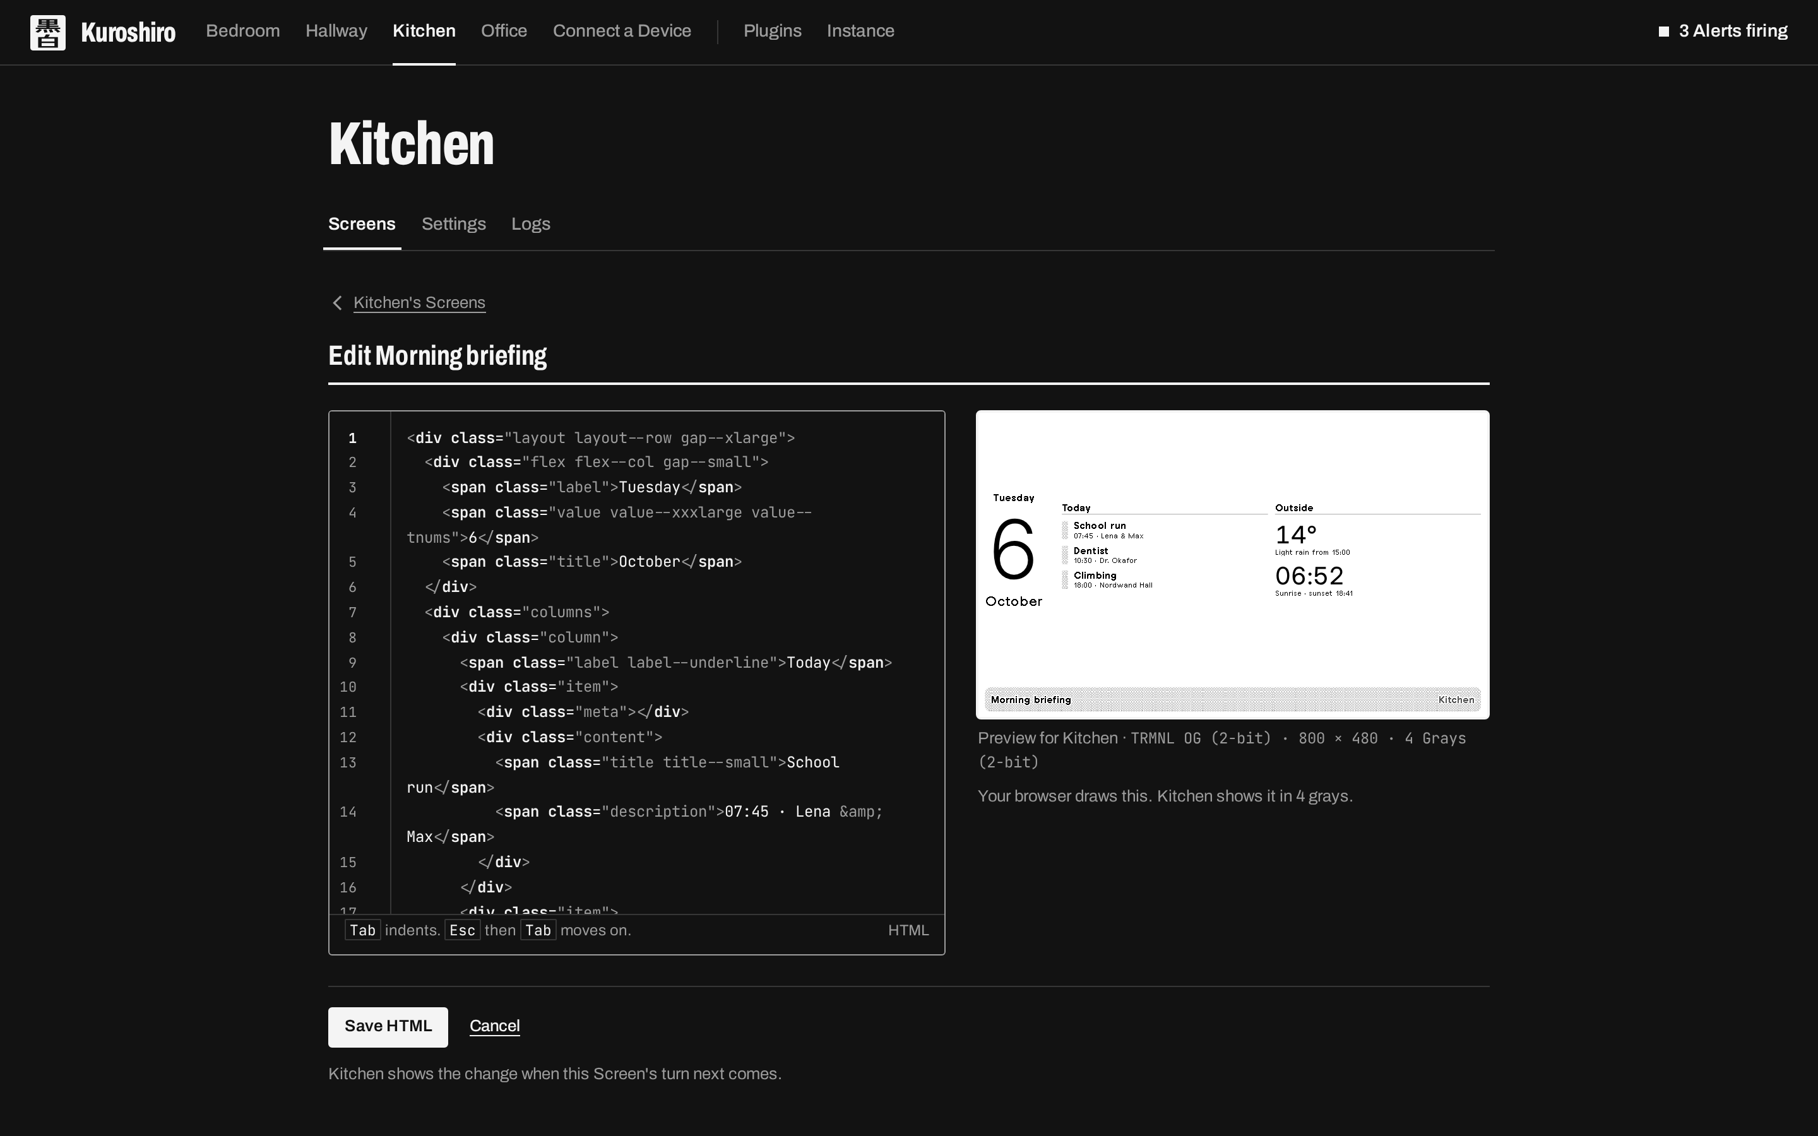This screenshot has width=1818, height=1136.
Task: Place cursor on code line 1
Action: [x=600, y=438]
